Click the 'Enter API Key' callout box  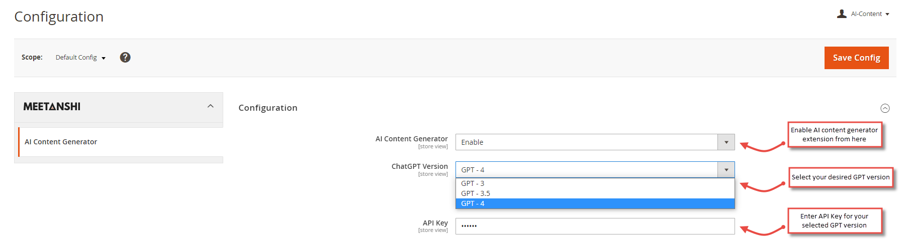(x=834, y=220)
